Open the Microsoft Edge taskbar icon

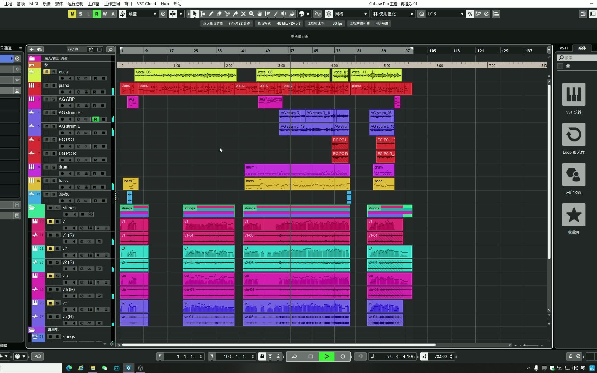click(x=69, y=368)
